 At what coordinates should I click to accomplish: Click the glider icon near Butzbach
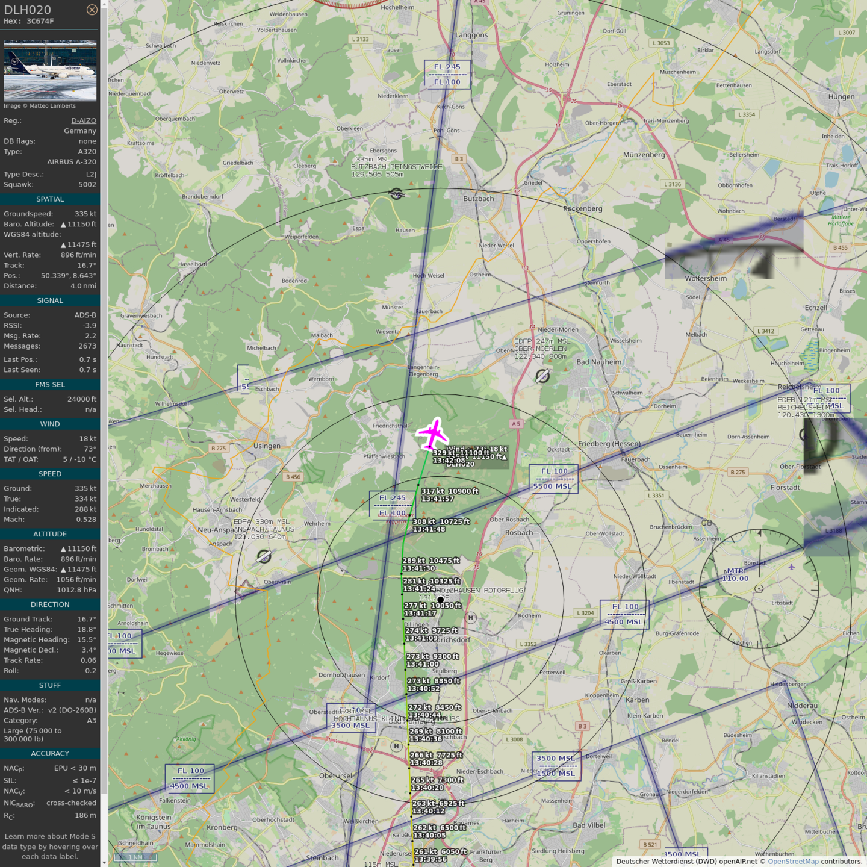coord(396,194)
